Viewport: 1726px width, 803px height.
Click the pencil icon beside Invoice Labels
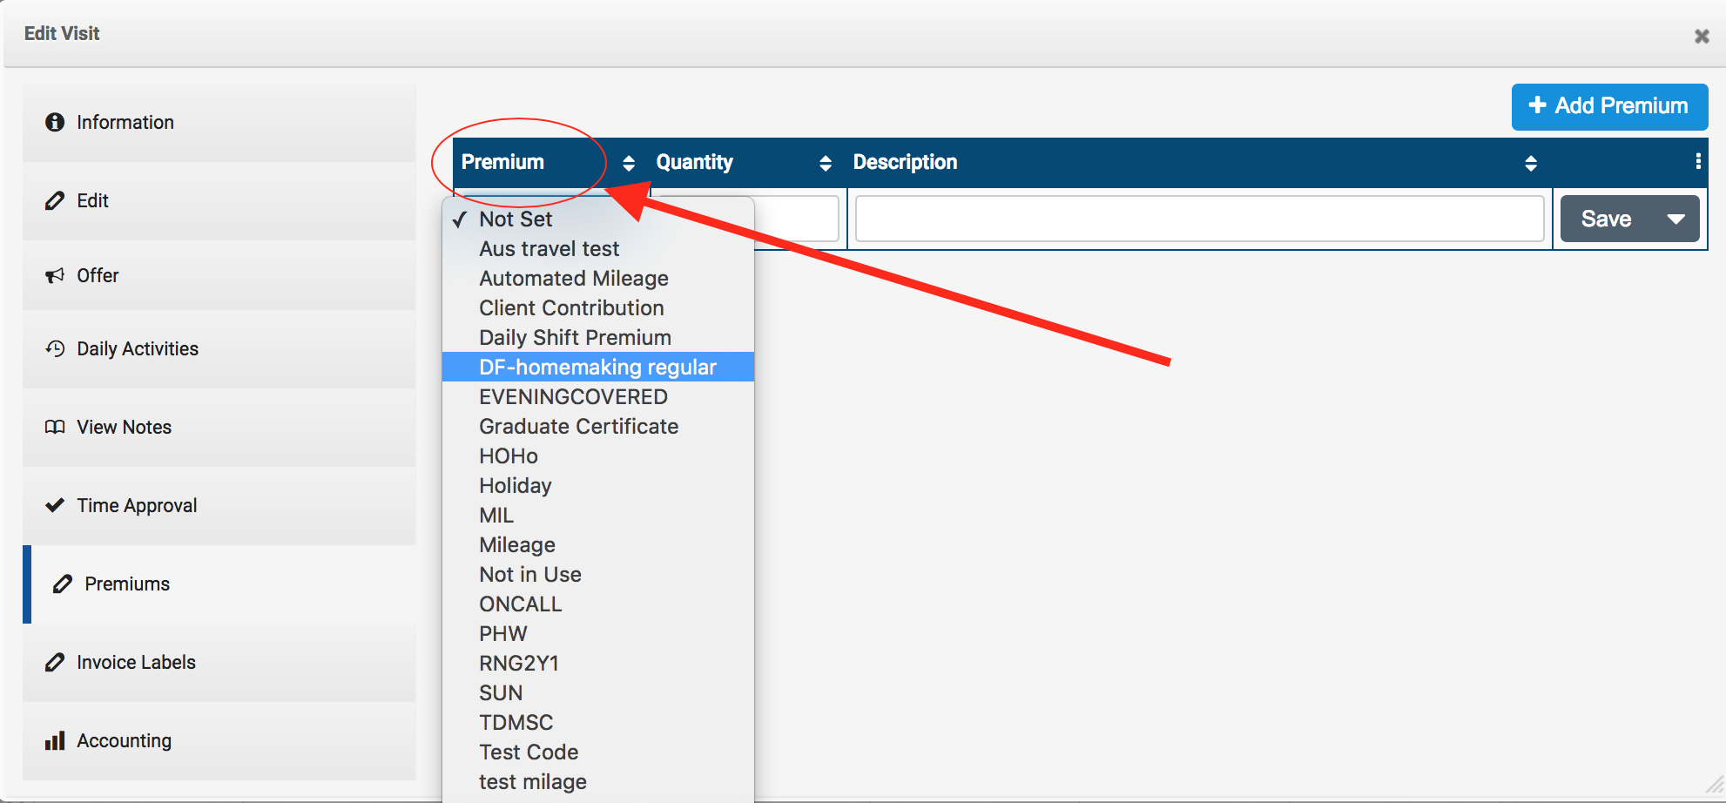coord(55,663)
